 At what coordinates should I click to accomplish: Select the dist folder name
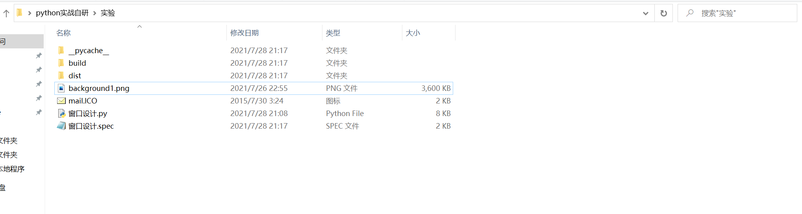pyautogui.click(x=75, y=76)
